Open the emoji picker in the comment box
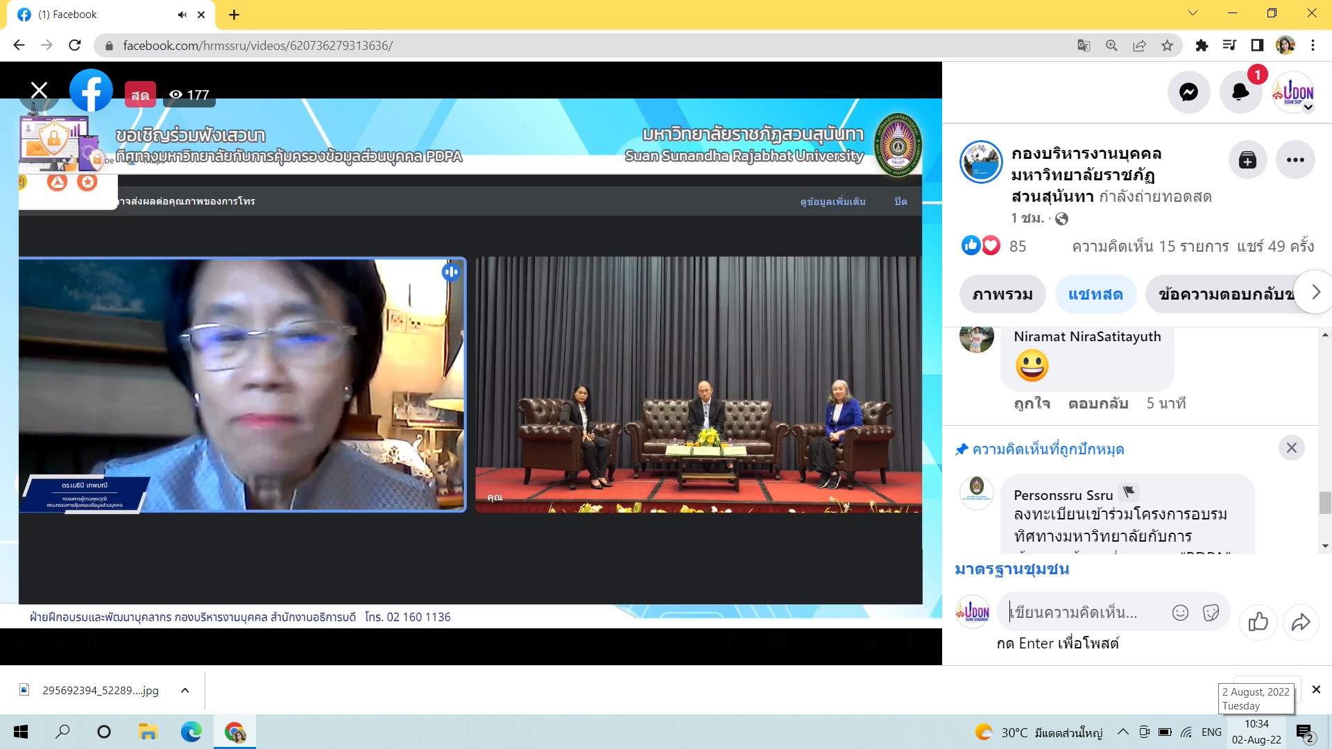 (1180, 612)
